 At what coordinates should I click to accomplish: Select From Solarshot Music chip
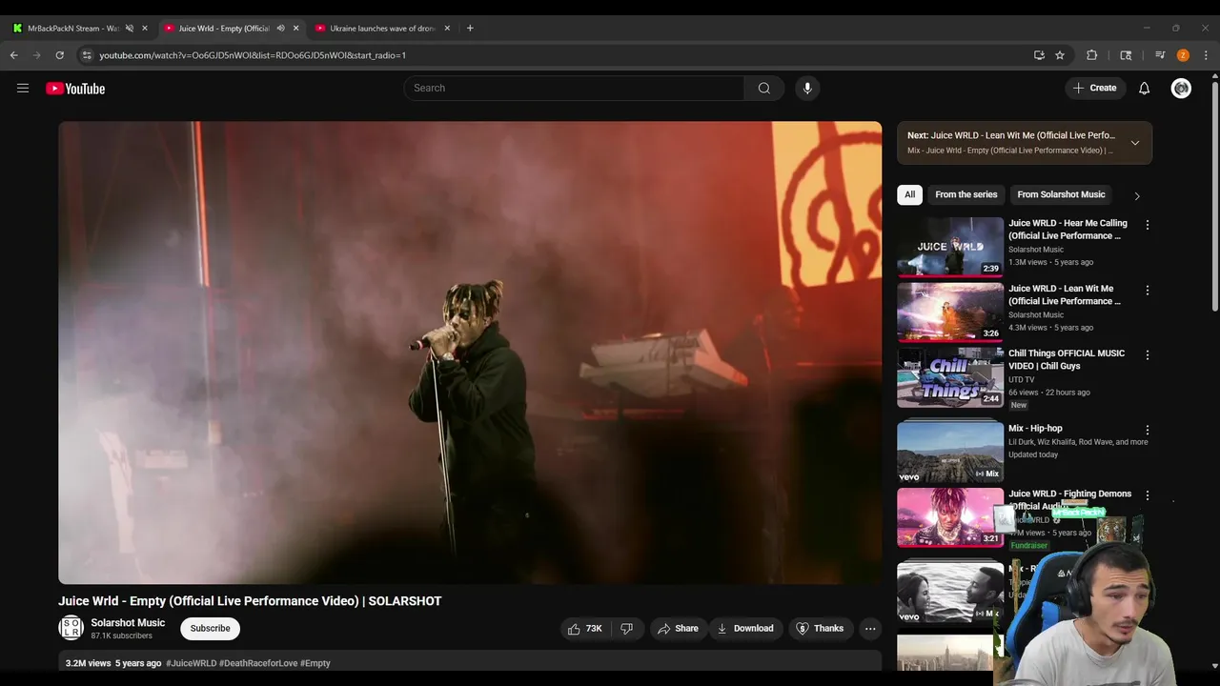[1061, 194]
